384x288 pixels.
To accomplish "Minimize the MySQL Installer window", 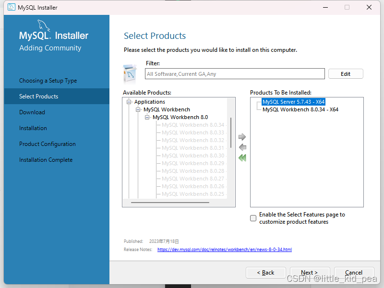I will [x=325, y=7].
